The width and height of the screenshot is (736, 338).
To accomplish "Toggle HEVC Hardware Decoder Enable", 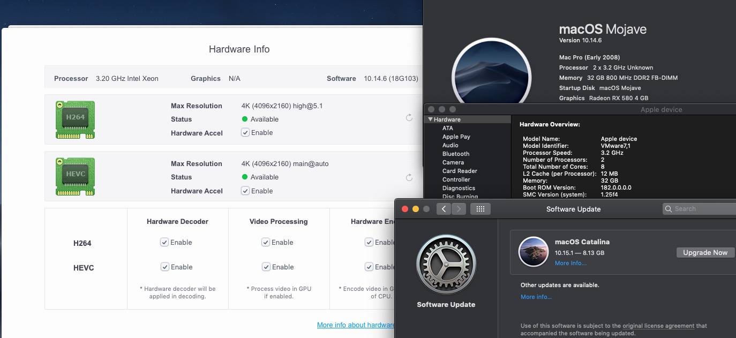I will (x=164, y=267).
